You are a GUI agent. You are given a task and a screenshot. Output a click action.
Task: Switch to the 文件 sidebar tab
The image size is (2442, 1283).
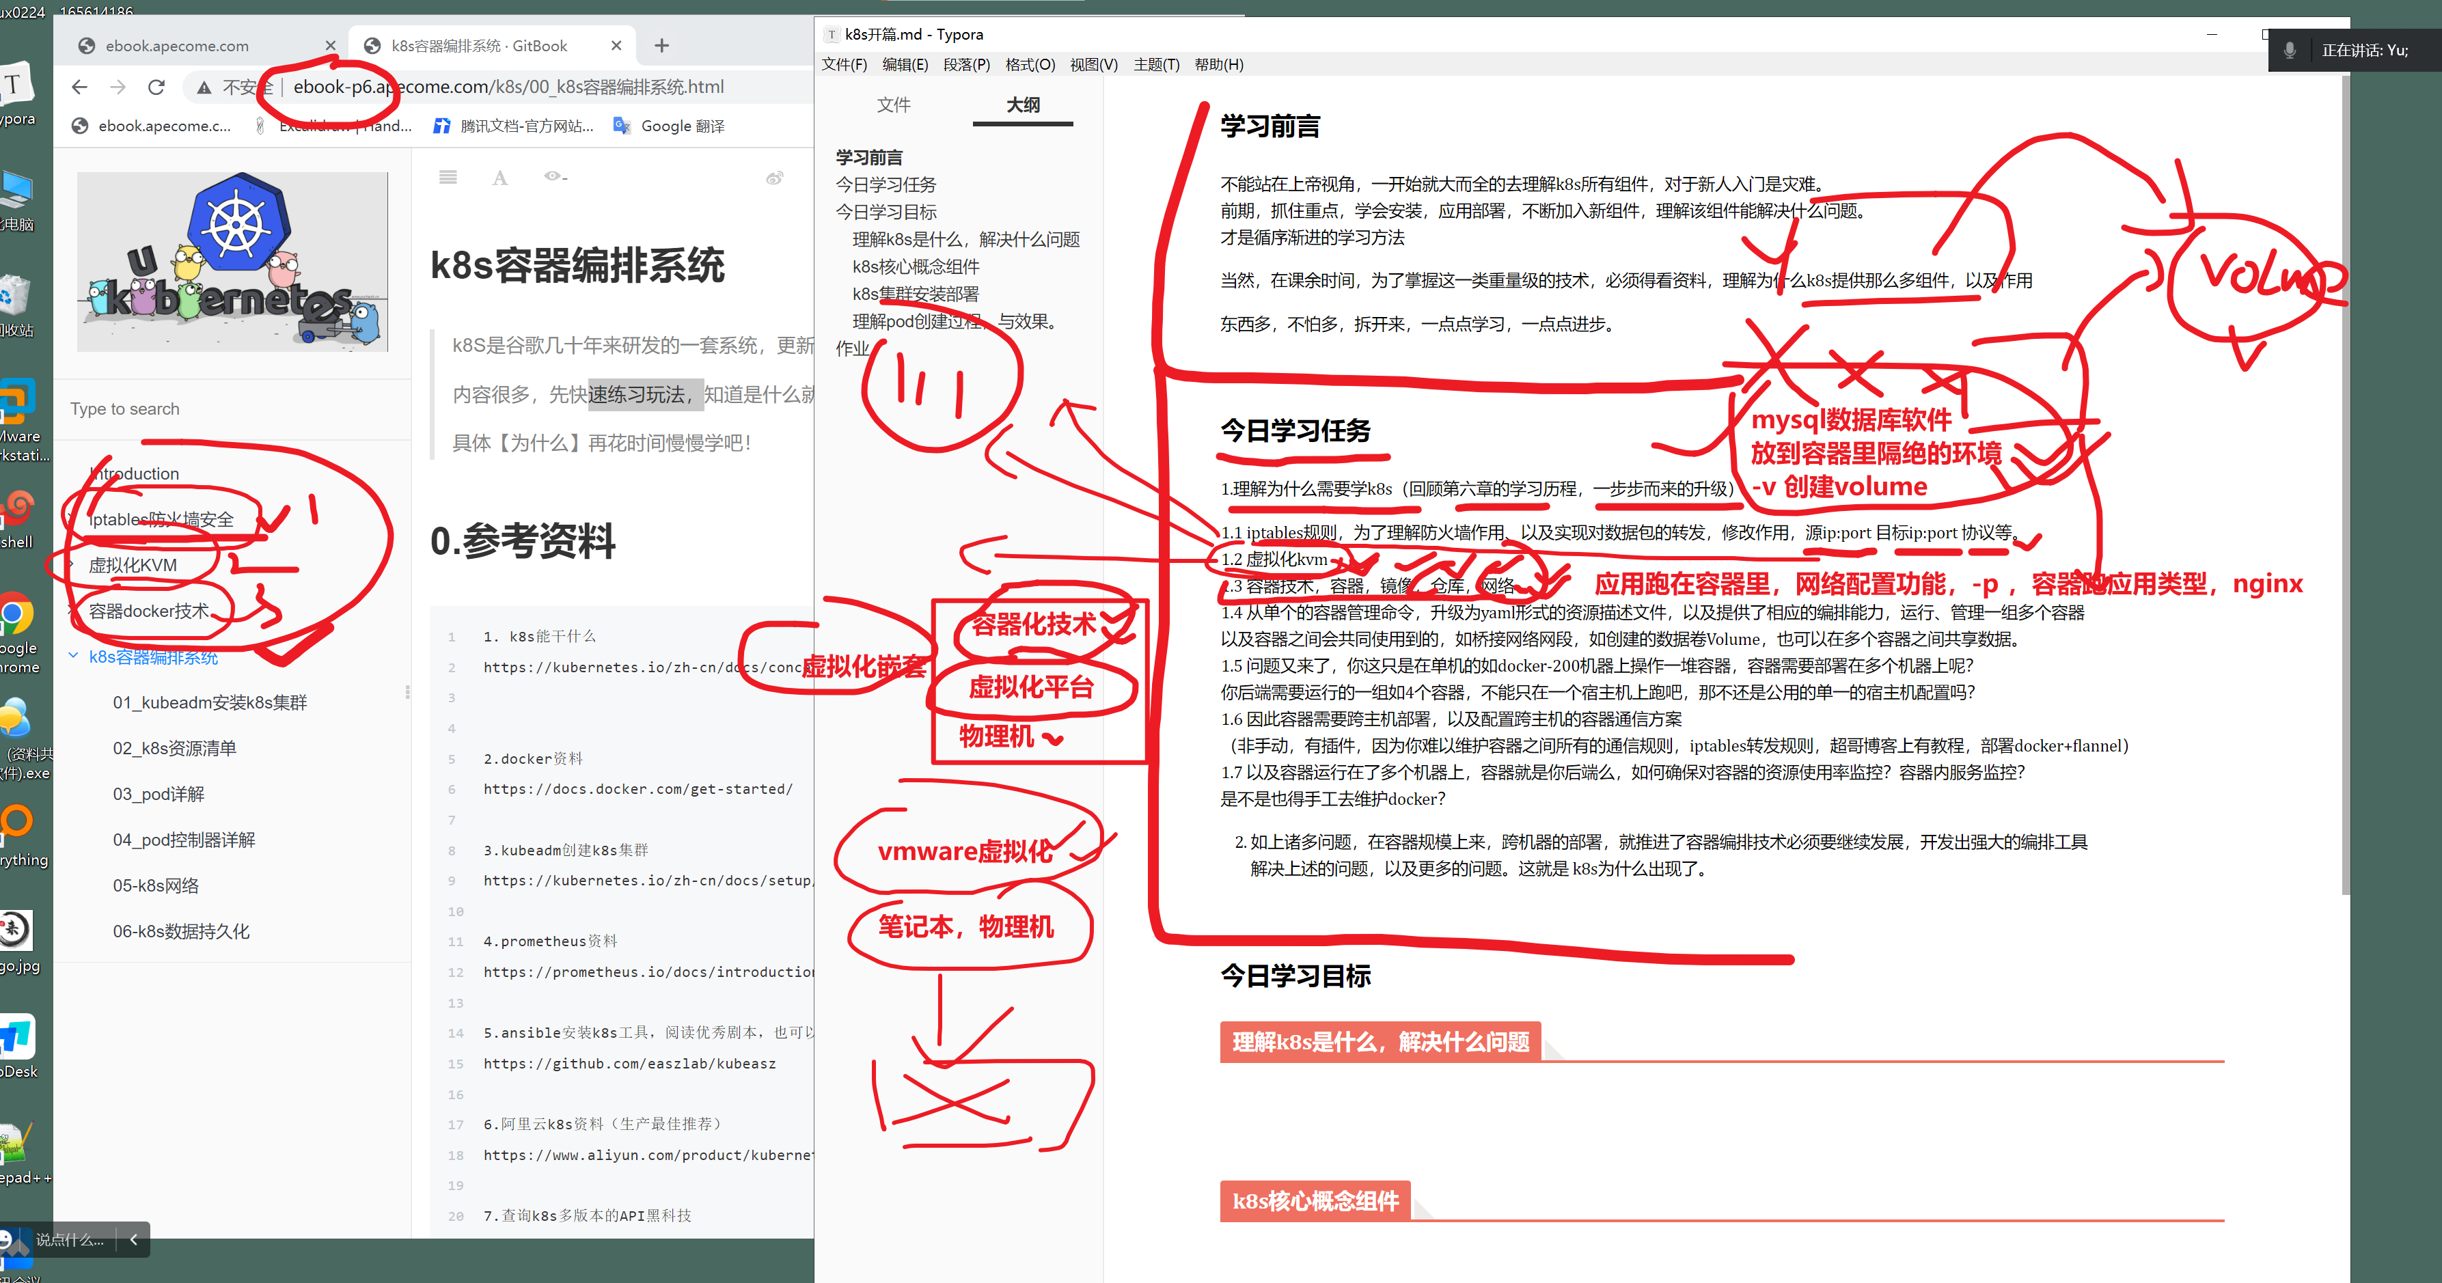pyautogui.click(x=893, y=105)
